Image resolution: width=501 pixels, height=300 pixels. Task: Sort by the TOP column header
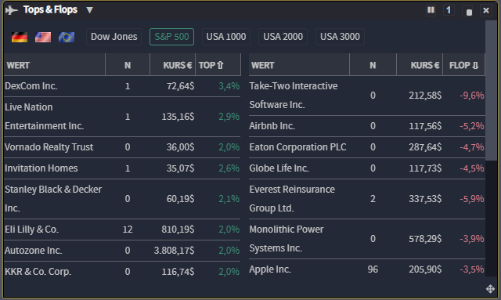tap(218, 65)
